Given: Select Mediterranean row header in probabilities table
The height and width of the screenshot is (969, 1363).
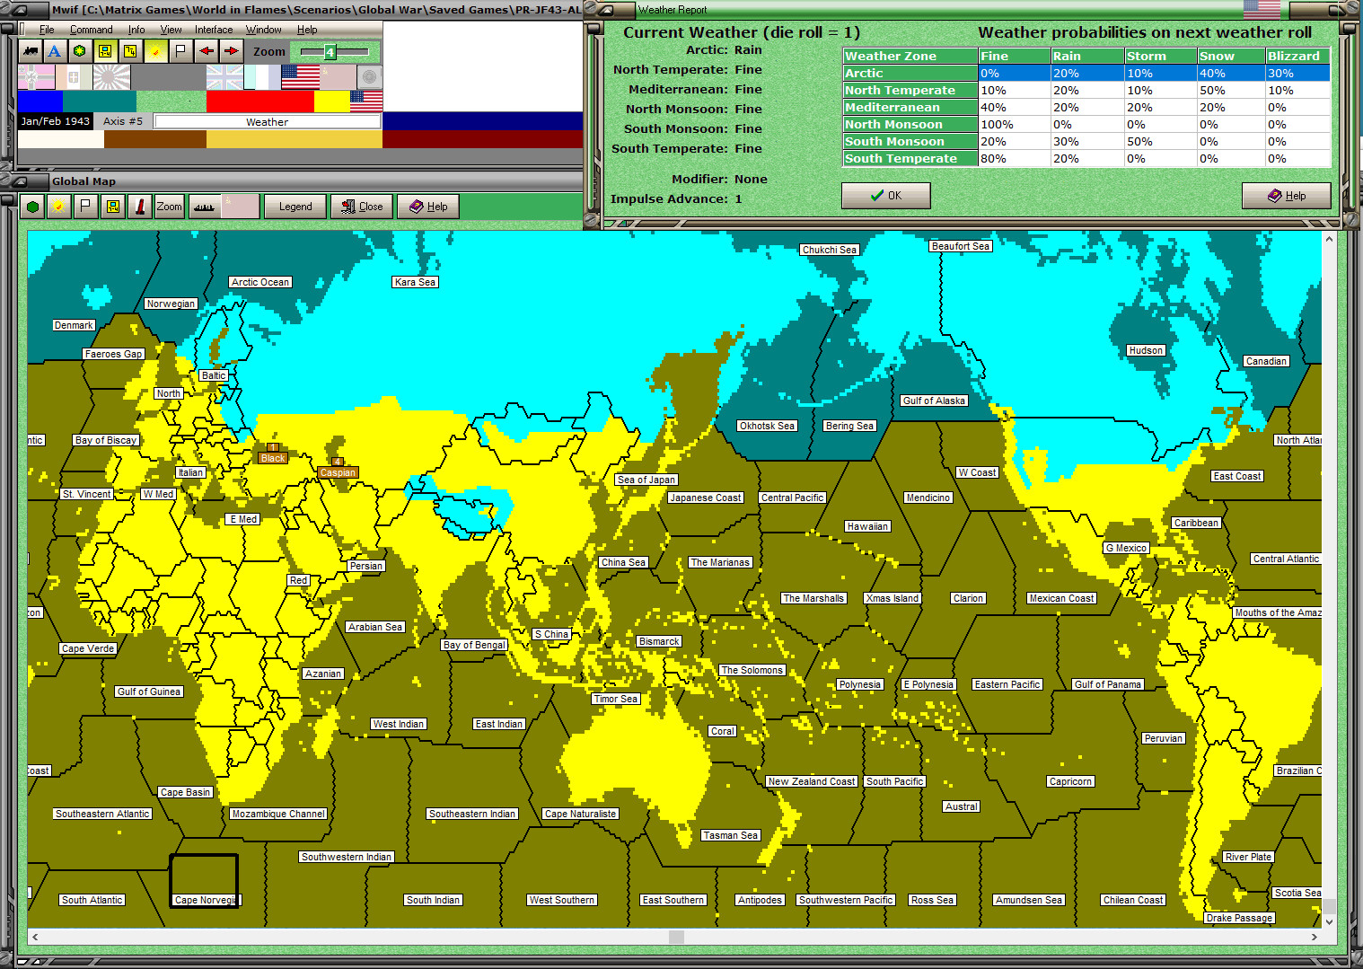Looking at the screenshot, I should [910, 107].
